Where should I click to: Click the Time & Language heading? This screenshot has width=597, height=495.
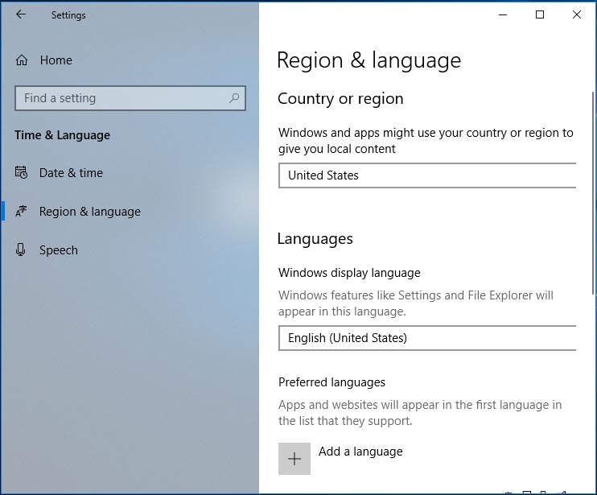click(62, 135)
